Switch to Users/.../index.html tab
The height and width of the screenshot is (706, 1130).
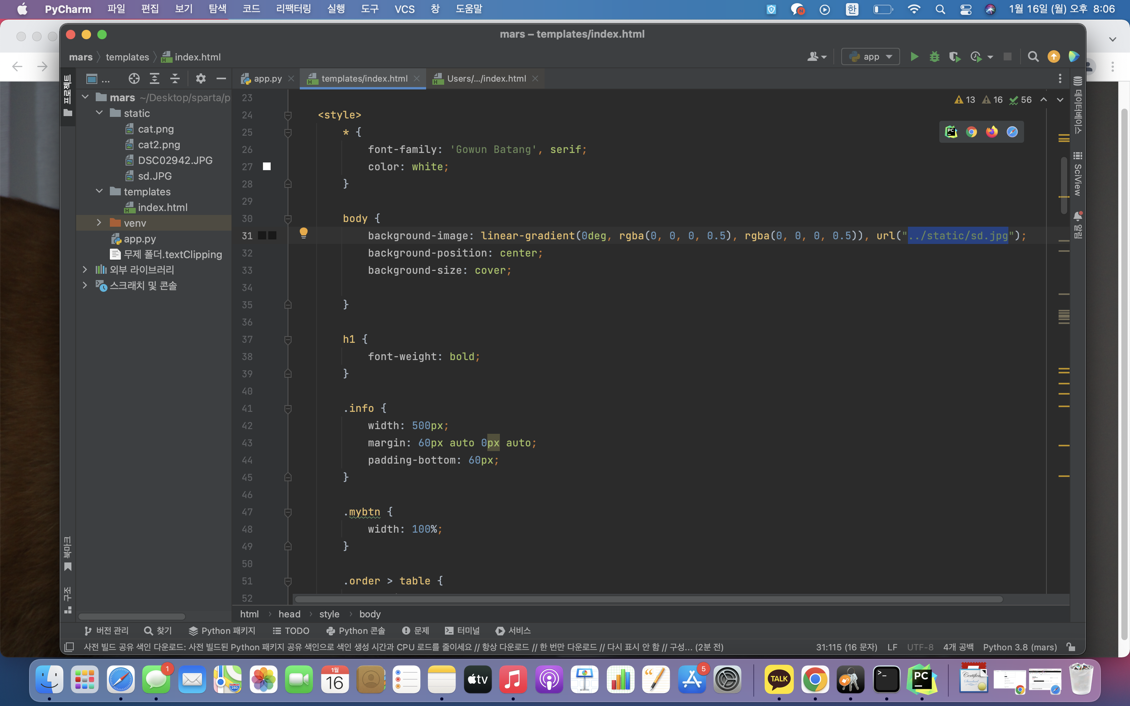(x=486, y=78)
